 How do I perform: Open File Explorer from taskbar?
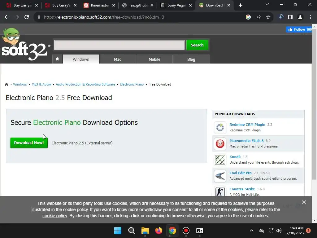(x=145, y=231)
